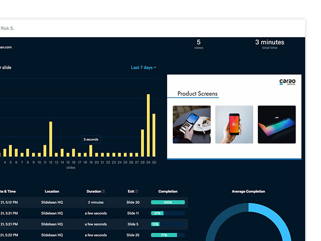The image size is (321, 241).
Task: Click the 'Slide 11' exit cell
Action: (x=133, y=213)
